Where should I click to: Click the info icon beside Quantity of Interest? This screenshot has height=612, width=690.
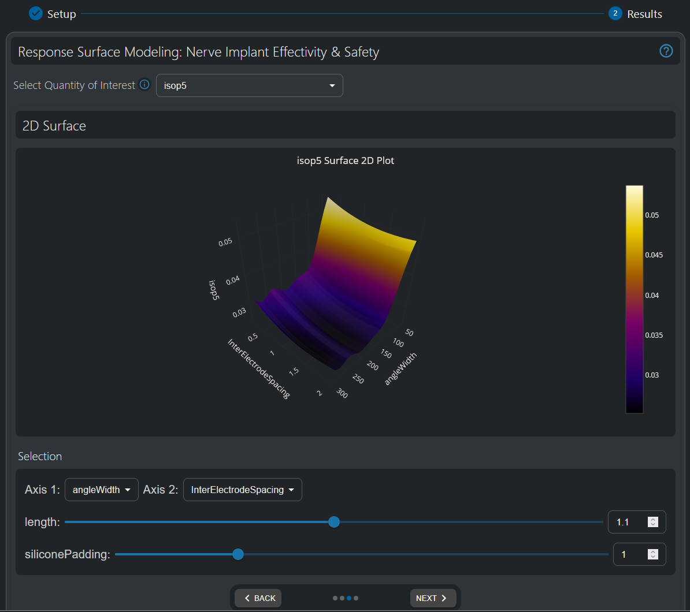tap(144, 85)
